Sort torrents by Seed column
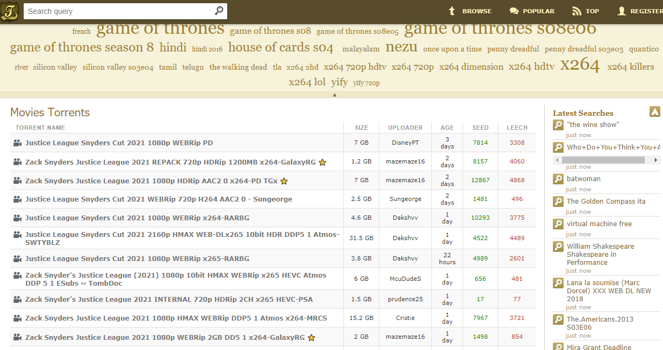663x350 pixels. point(480,128)
